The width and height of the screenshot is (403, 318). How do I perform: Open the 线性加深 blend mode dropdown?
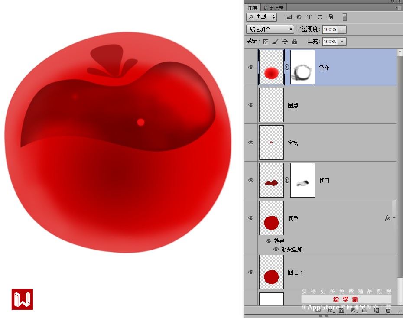(270, 29)
